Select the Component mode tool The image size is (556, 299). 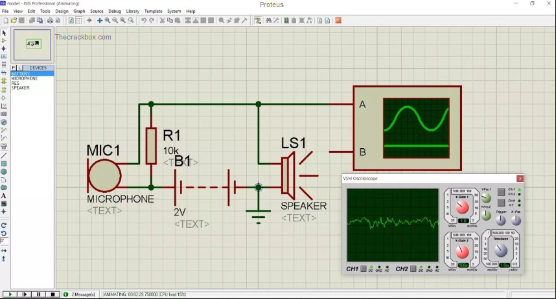point(4,41)
